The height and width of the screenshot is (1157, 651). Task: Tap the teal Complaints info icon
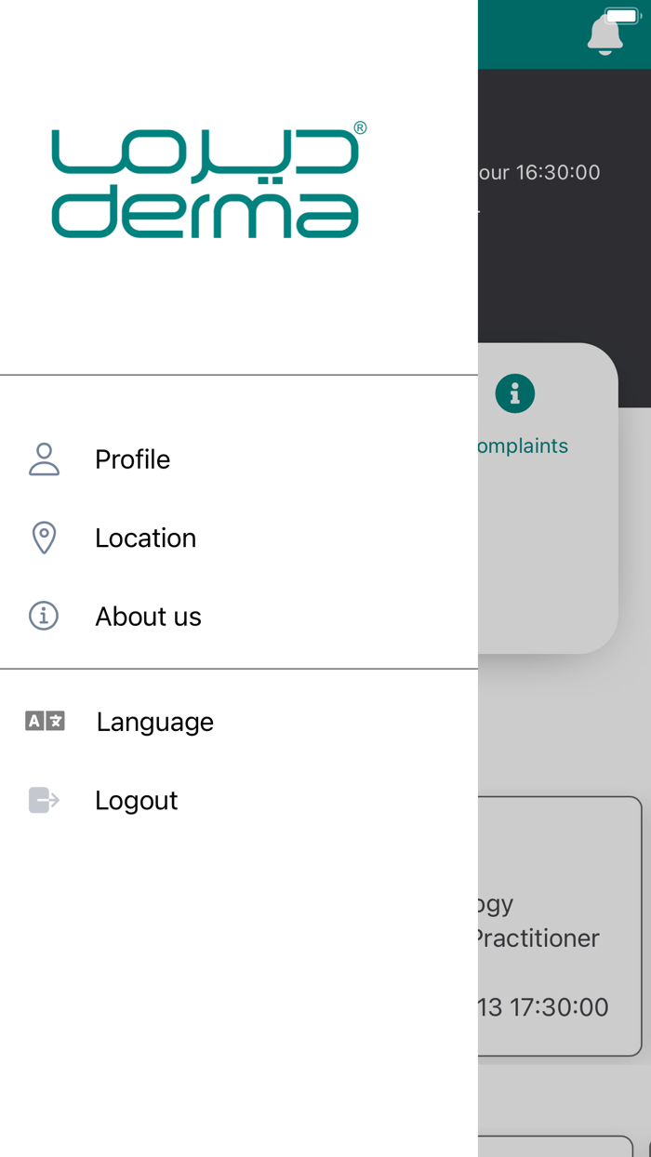514,393
